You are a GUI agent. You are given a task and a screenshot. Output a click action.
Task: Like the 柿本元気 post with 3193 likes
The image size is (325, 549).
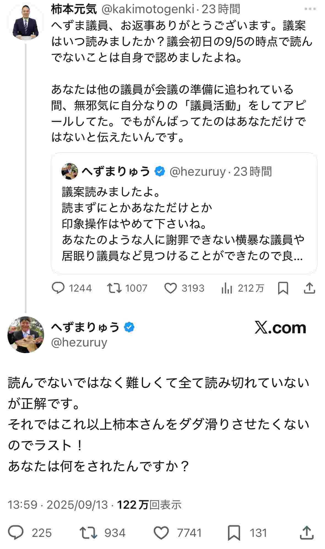pyautogui.click(x=171, y=288)
